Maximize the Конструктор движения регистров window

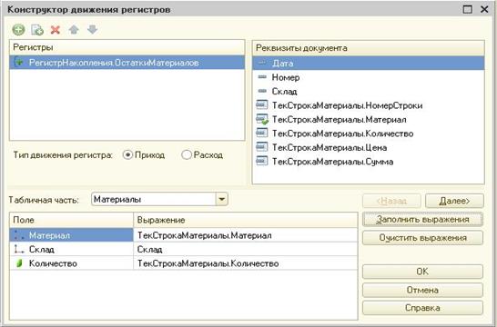coord(468,9)
